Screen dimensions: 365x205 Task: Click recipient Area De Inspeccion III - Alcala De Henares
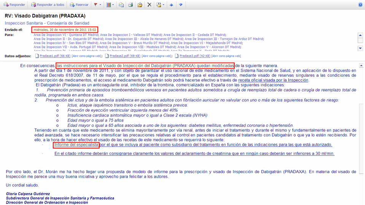[x=144, y=39]
